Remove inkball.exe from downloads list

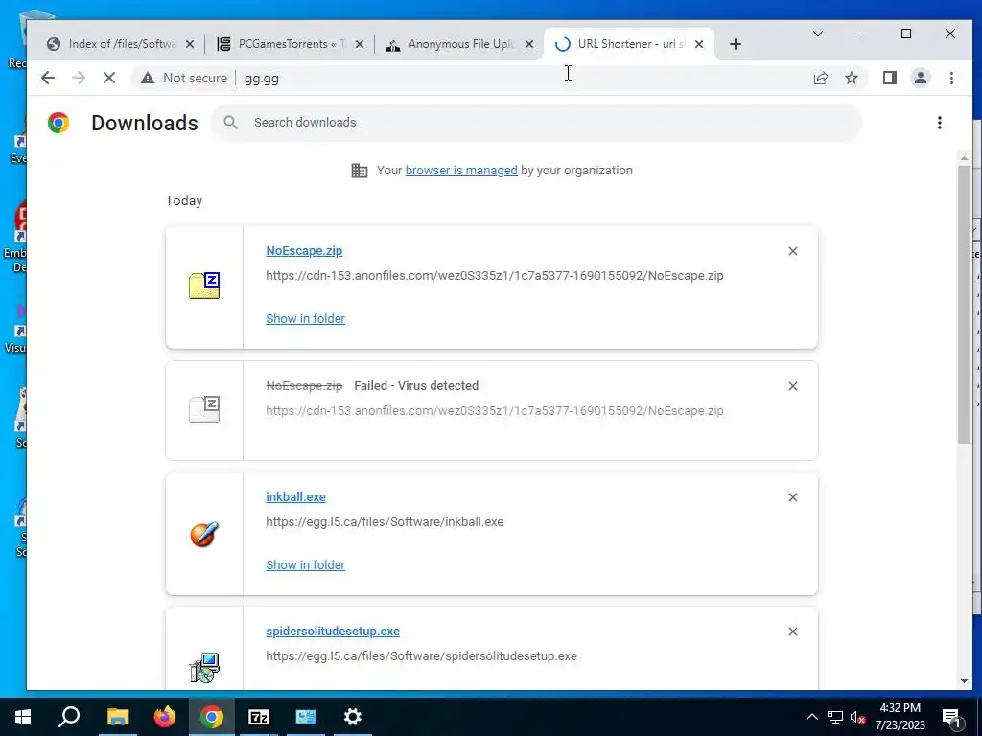pyautogui.click(x=793, y=497)
